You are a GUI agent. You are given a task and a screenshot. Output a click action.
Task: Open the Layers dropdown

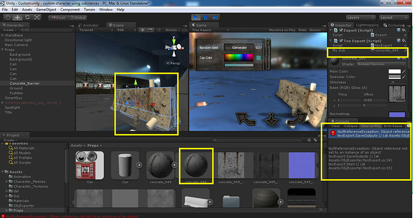click(361, 17)
